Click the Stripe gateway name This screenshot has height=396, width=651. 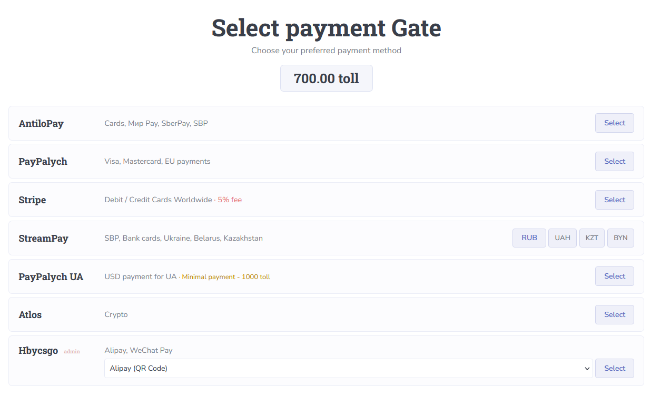tap(32, 200)
